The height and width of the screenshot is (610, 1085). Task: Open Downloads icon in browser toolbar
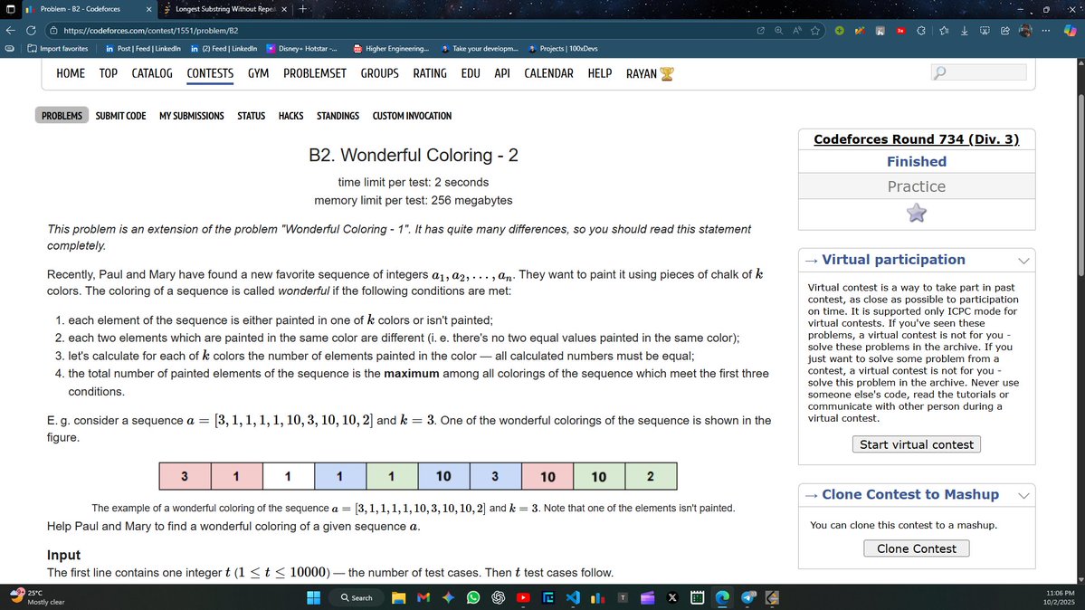pyautogui.click(x=964, y=31)
